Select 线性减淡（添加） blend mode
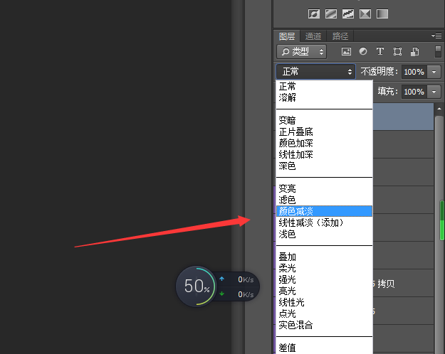Screen dimensions: 445x354 (324, 222)
